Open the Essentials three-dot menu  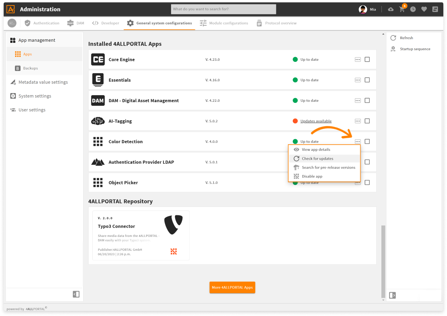[358, 80]
